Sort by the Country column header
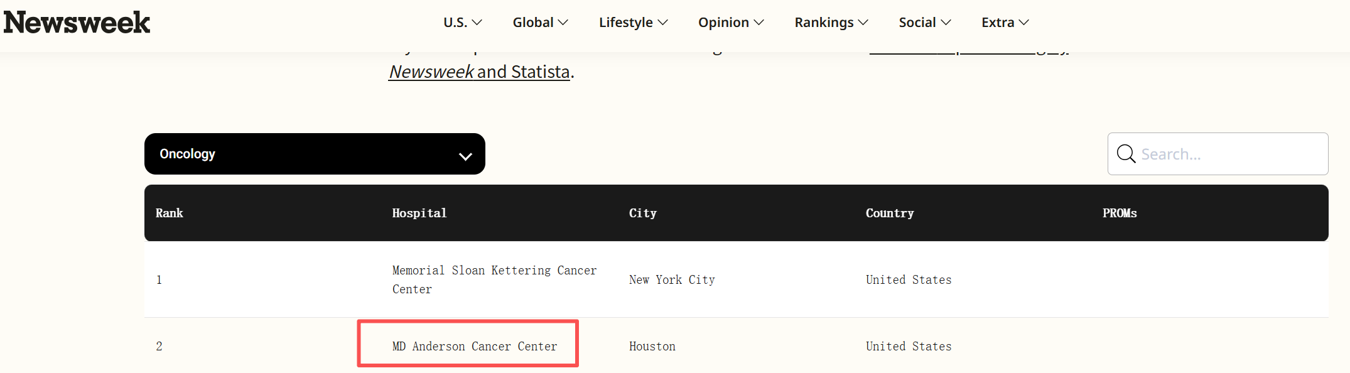This screenshot has width=1350, height=373. click(x=890, y=213)
